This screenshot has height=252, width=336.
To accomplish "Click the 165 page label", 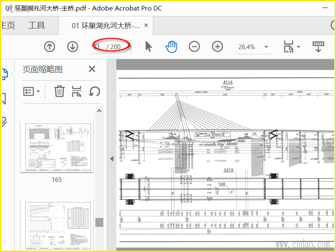I will (57, 180).
